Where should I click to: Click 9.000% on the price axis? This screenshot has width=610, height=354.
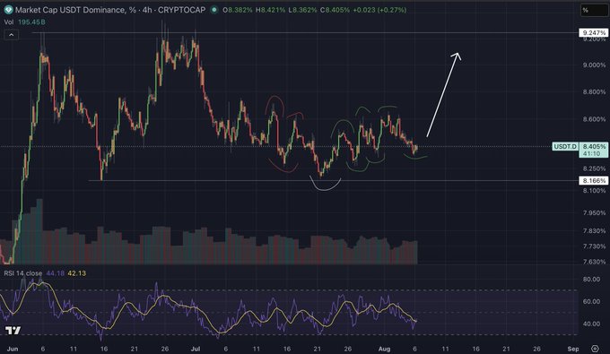pos(594,65)
